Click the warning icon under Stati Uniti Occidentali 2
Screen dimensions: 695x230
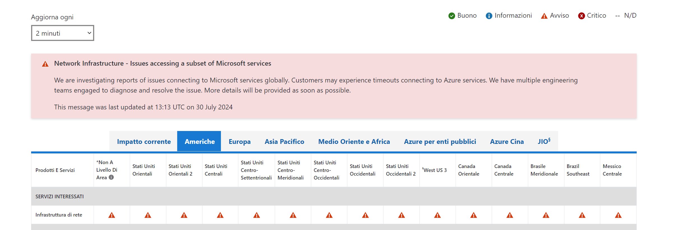pos(401,215)
